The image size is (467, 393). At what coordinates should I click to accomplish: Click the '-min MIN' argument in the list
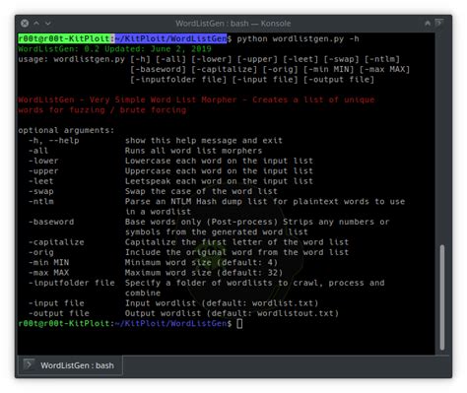(48, 263)
